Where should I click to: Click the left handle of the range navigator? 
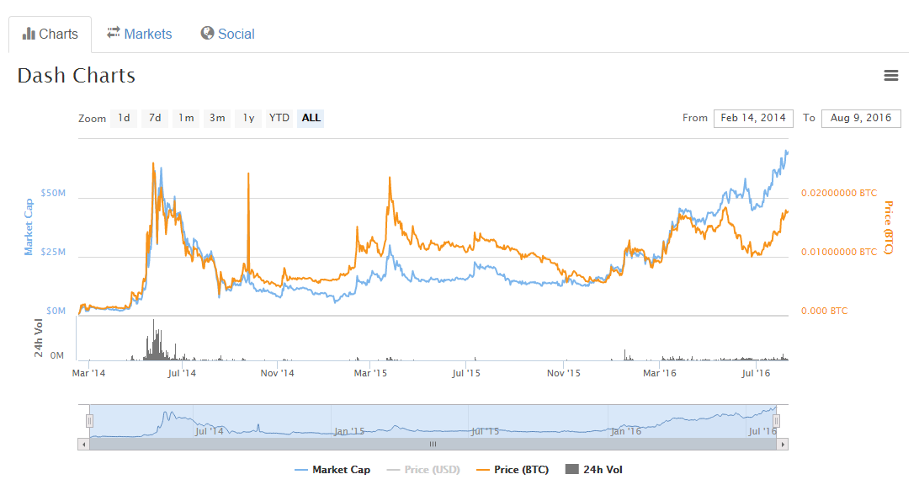tap(88, 418)
